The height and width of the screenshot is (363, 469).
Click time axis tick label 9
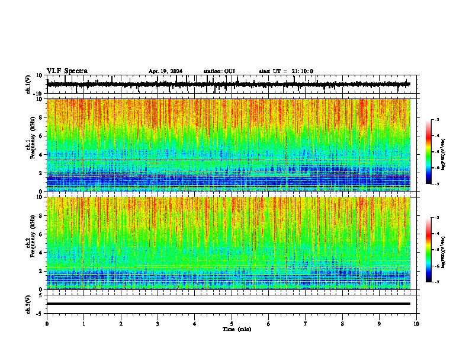pos(379,324)
